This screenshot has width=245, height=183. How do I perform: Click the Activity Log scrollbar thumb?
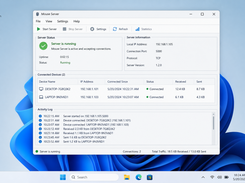point(213,123)
